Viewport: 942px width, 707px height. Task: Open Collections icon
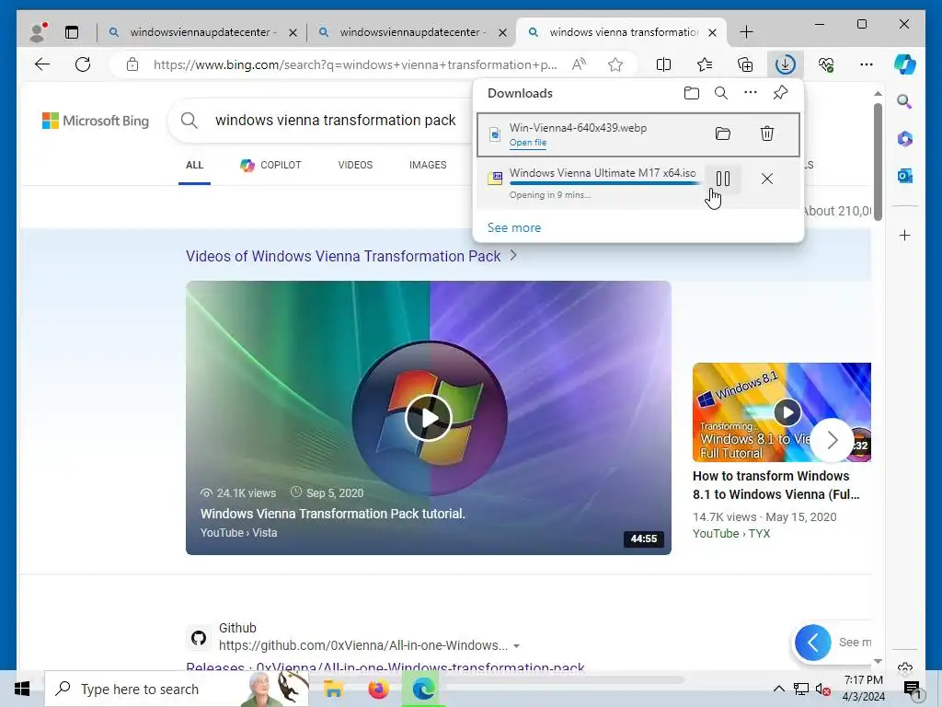pyautogui.click(x=745, y=64)
